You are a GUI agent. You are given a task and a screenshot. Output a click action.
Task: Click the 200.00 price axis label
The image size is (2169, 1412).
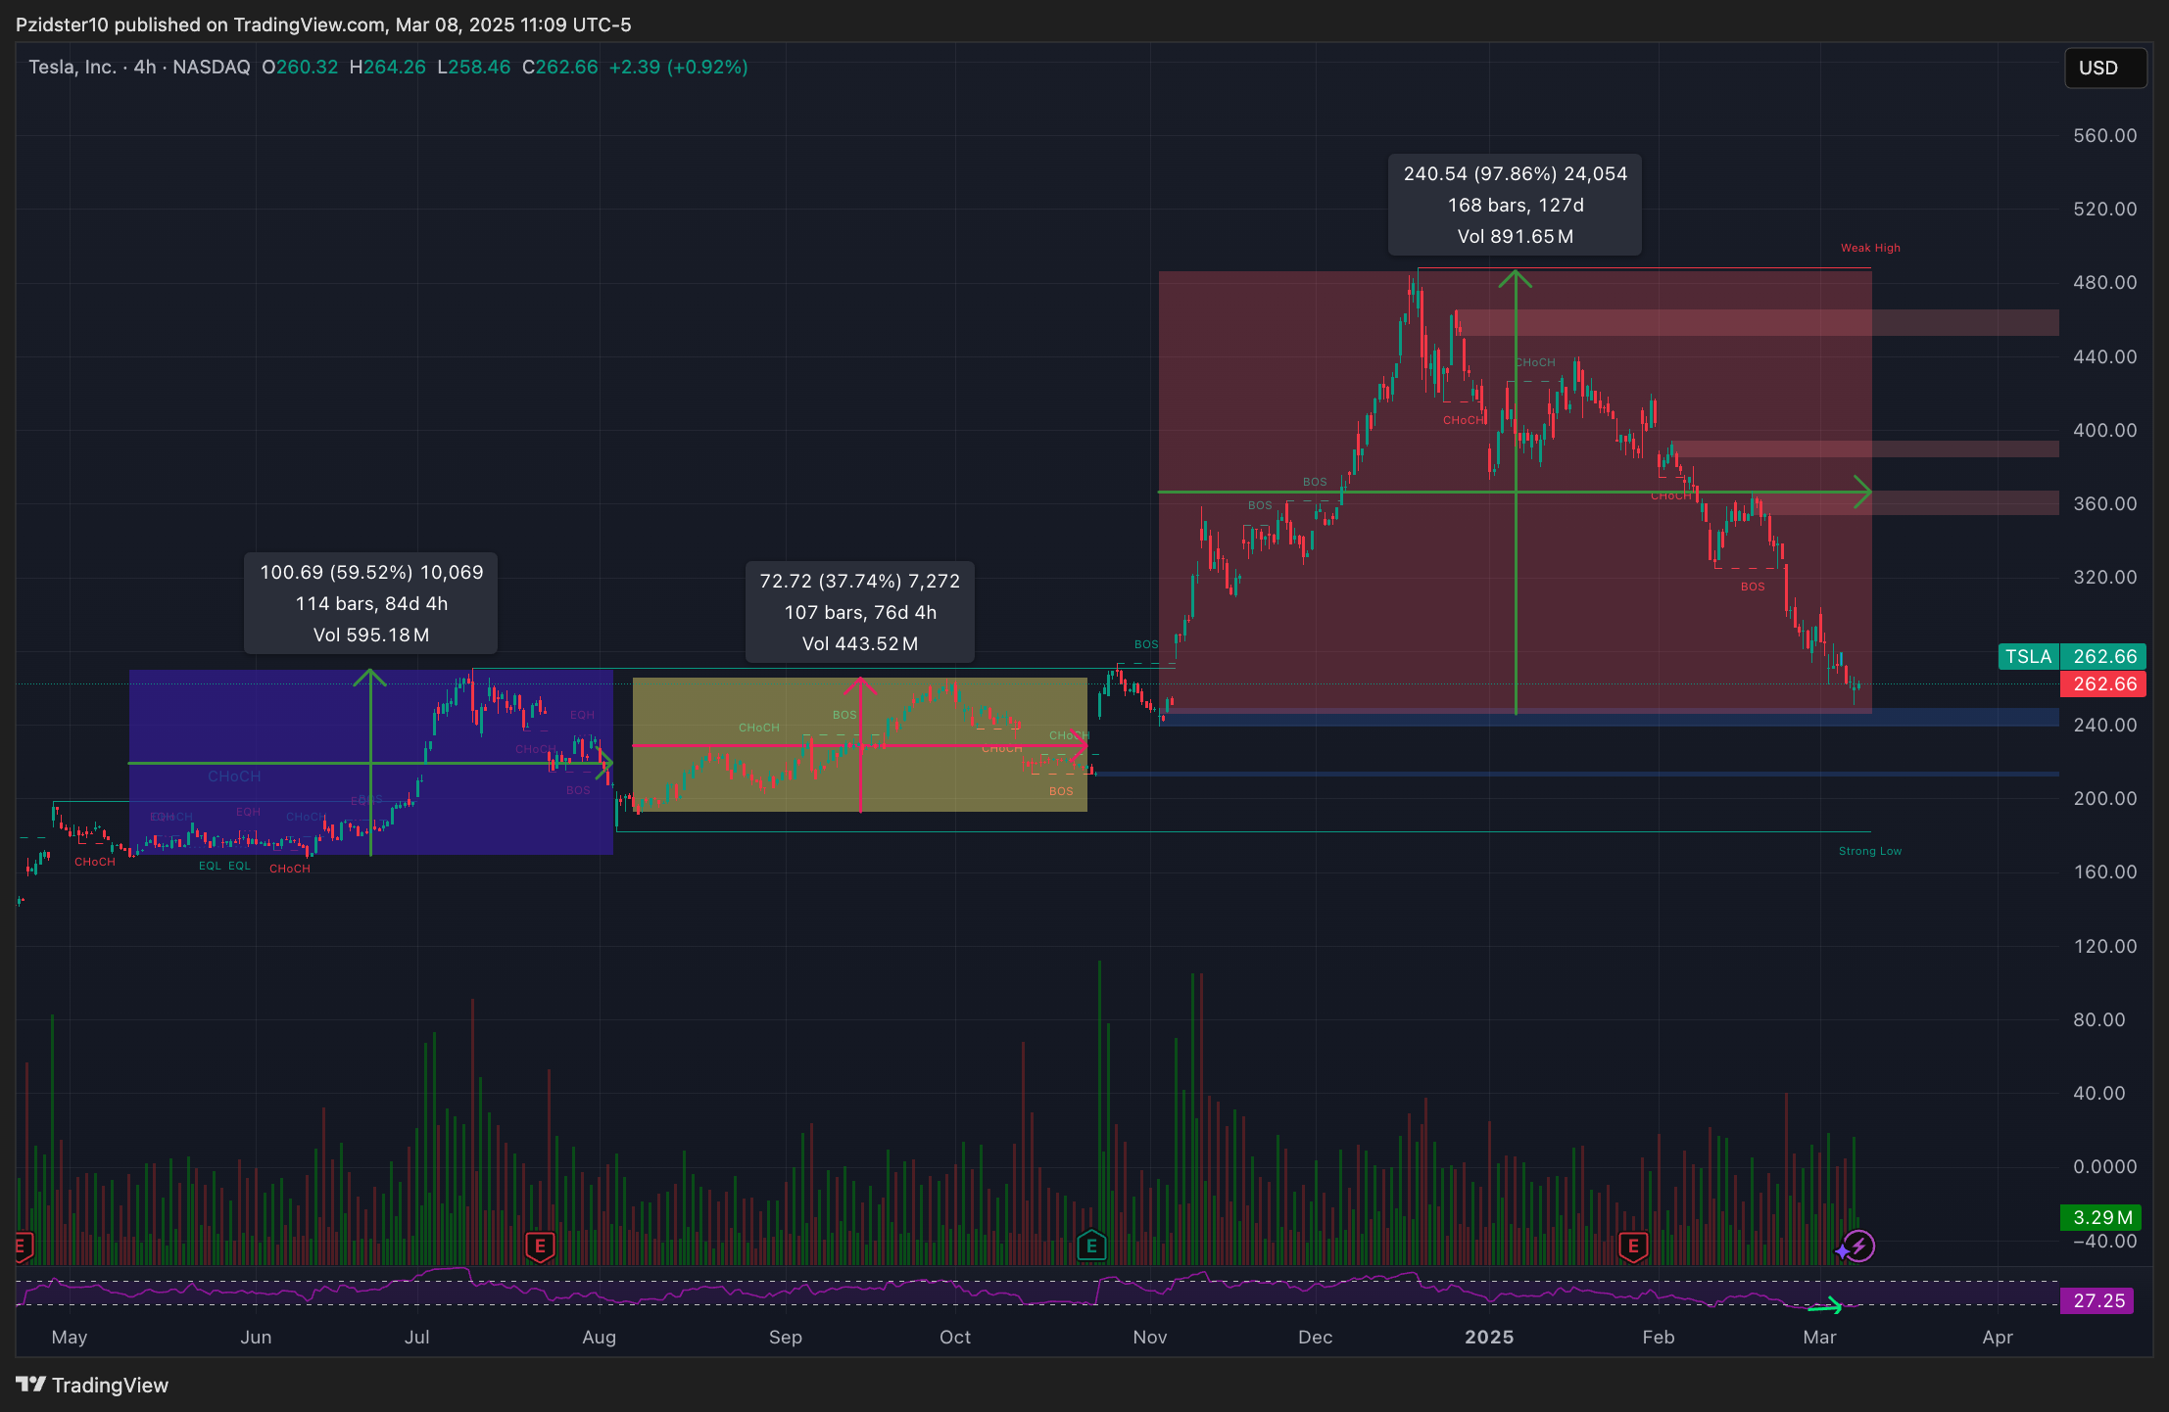[2104, 798]
